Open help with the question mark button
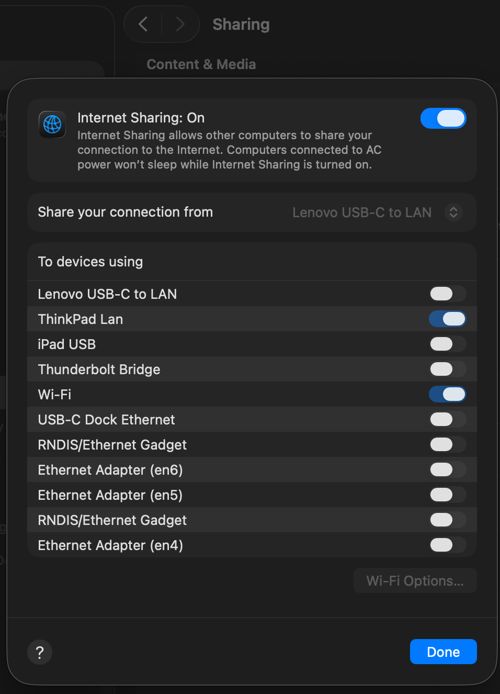This screenshot has width=500, height=694. tap(40, 652)
